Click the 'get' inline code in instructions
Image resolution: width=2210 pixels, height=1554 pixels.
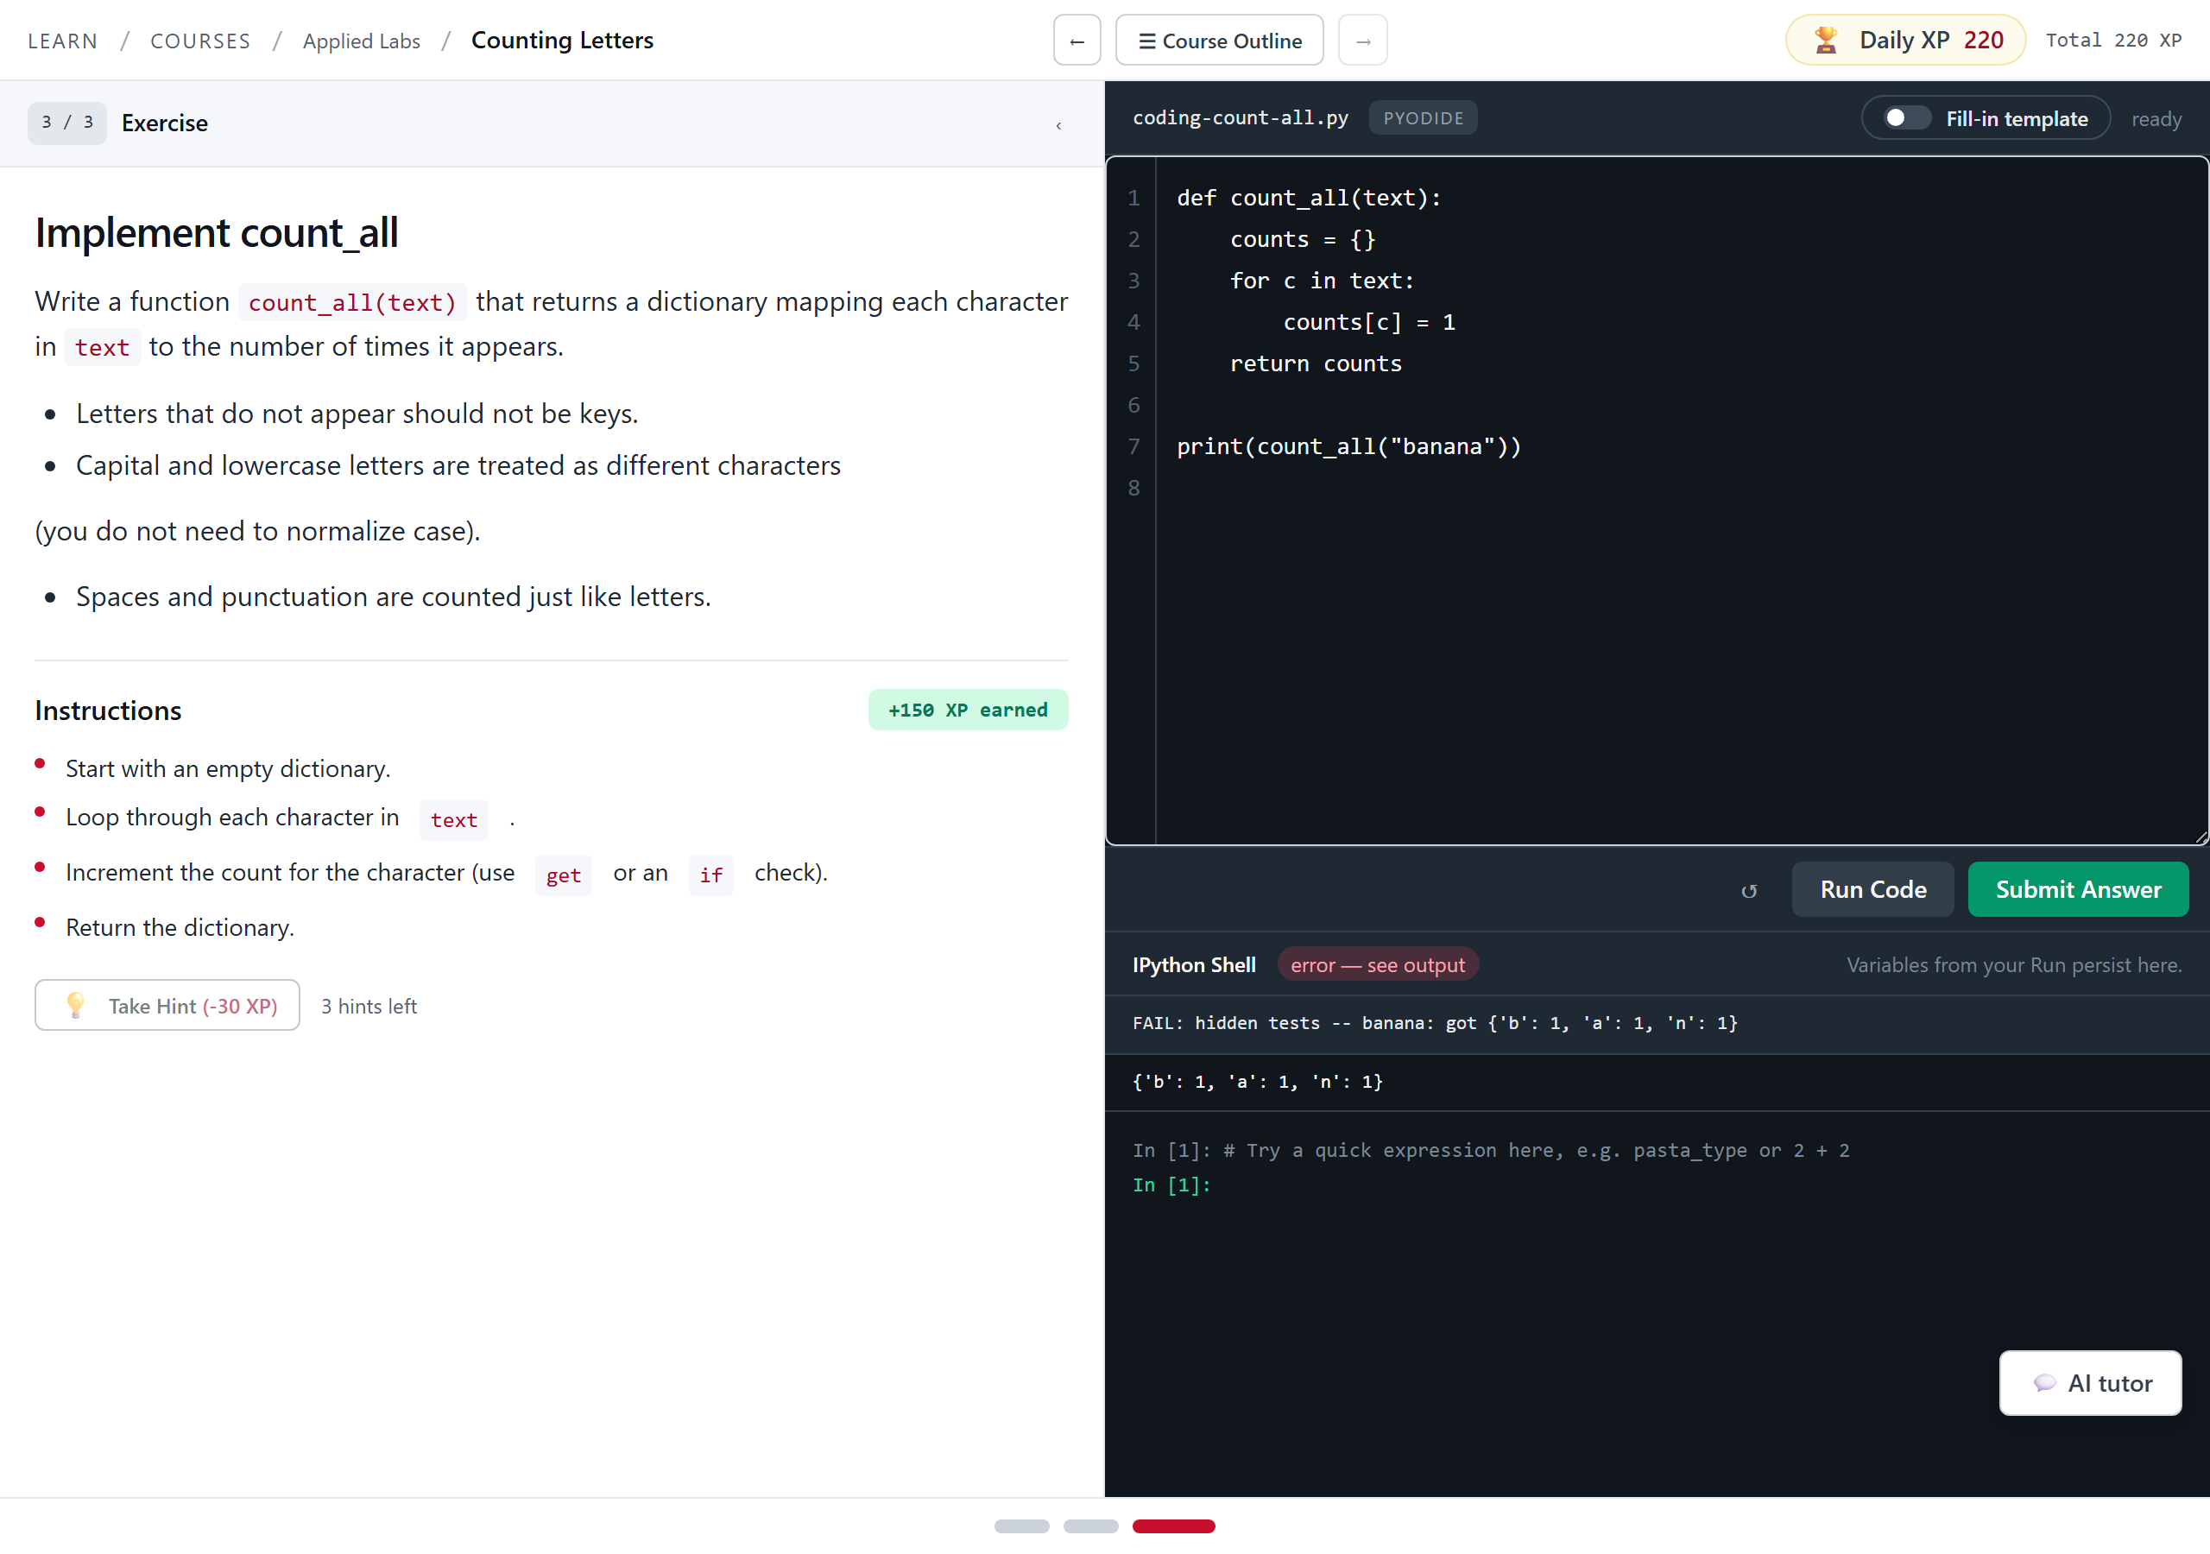coord(563,875)
